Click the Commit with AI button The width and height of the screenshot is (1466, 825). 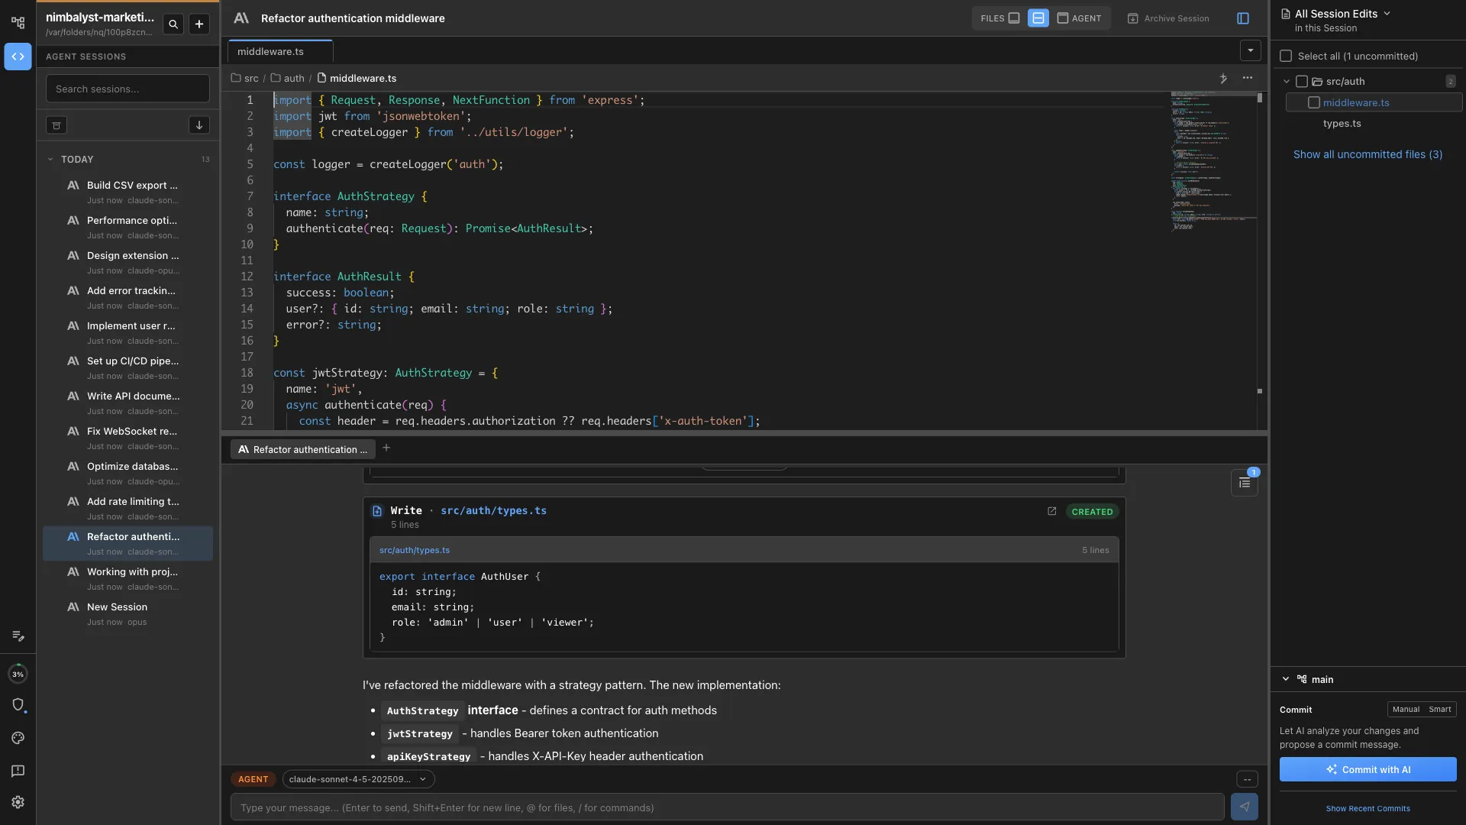coord(1367,769)
